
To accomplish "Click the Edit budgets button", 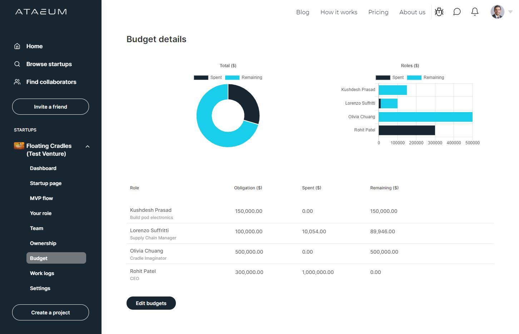I will click(x=151, y=303).
